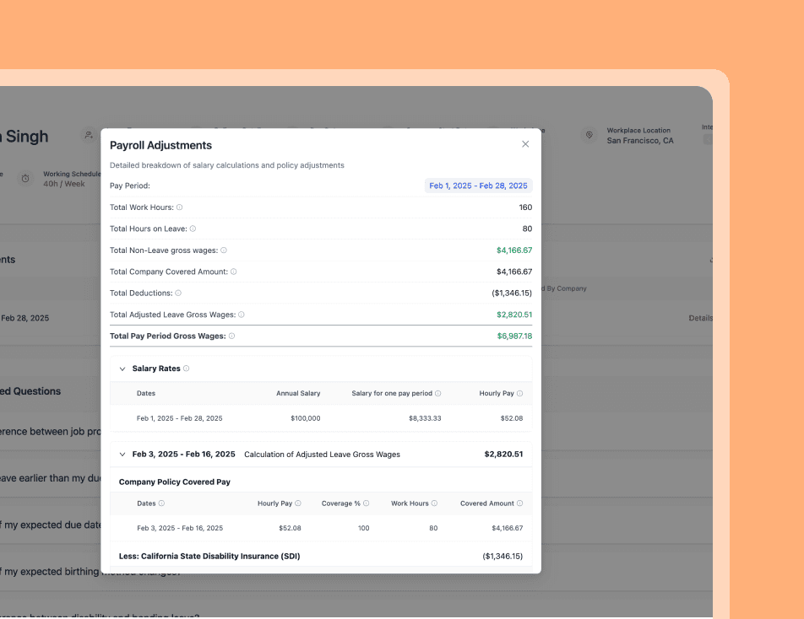Viewport: 804px width, 619px height.
Task: Click the Workplace Location pin icon in background page
Action: (x=589, y=135)
